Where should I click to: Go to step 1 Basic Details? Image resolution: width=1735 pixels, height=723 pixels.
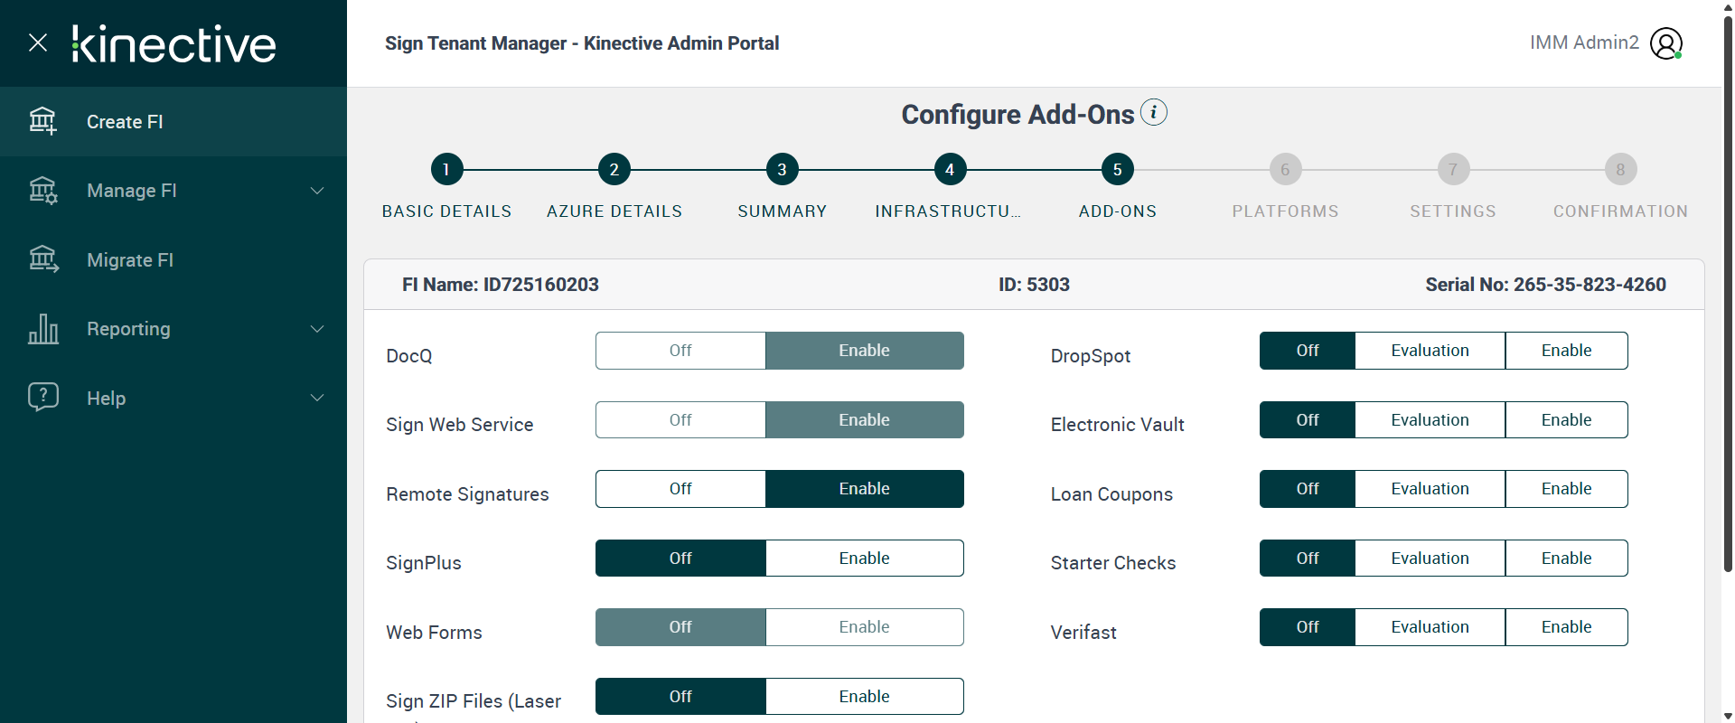coord(446,170)
